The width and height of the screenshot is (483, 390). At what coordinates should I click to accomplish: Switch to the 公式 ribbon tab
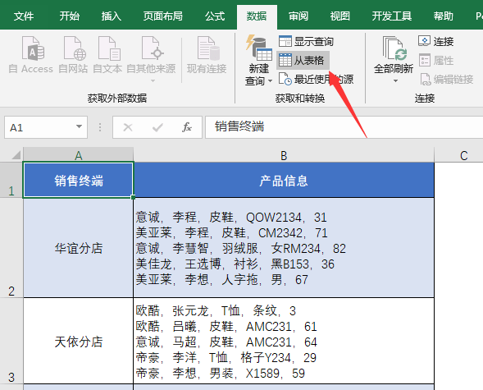pos(215,16)
